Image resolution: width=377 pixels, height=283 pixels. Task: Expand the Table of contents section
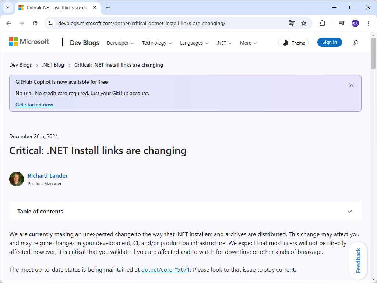pyautogui.click(x=350, y=212)
